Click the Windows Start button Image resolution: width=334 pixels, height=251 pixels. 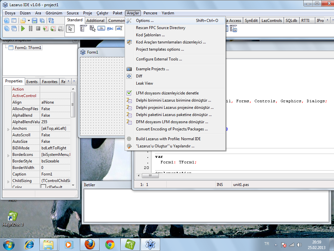[9, 244]
